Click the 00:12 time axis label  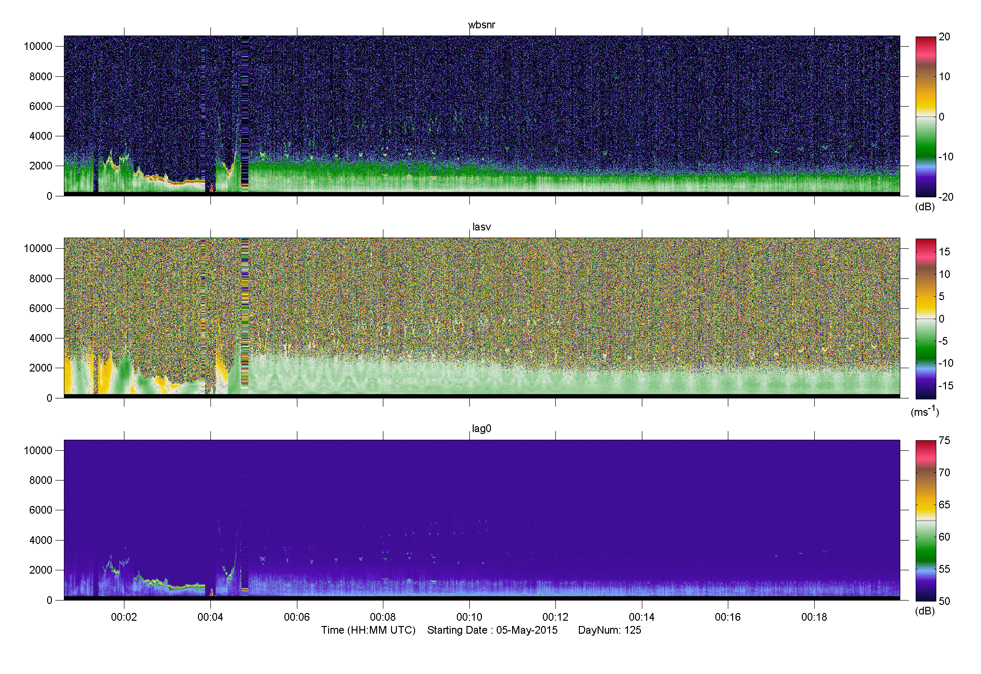555,617
